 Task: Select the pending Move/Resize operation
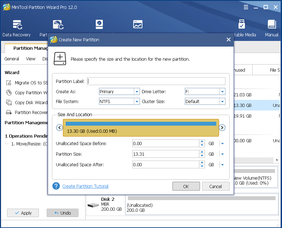tap(29, 144)
